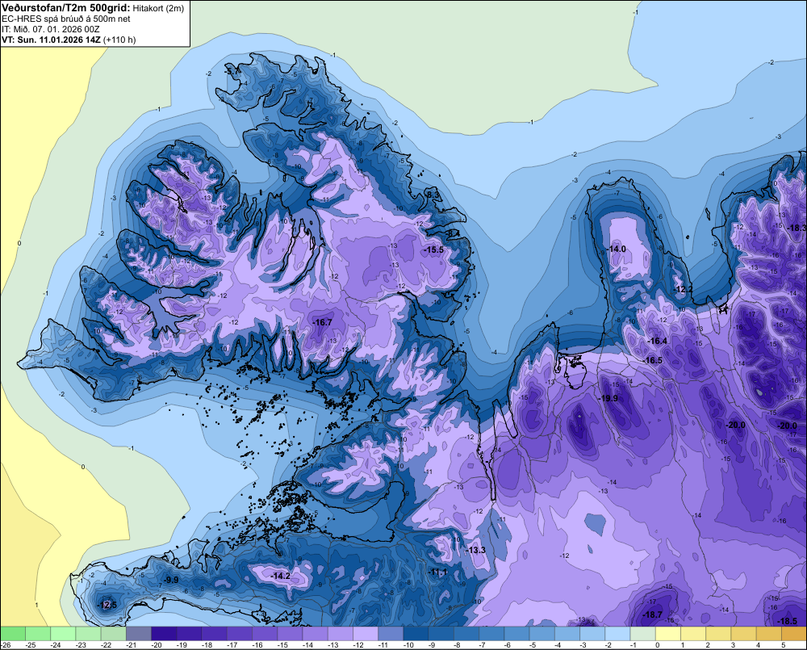Select the legend color swatch labeled 4
The width and height of the screenshot is (807, 650).
point(769,634)
